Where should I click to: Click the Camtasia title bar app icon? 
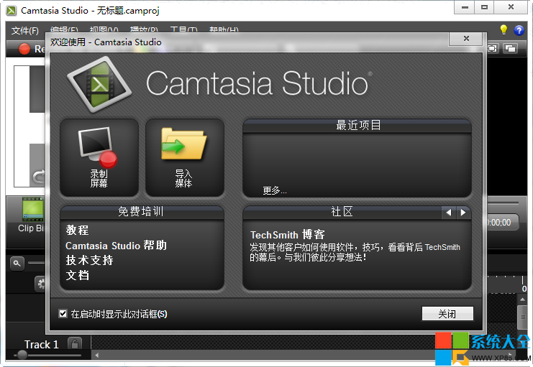(x=12, y=11)
